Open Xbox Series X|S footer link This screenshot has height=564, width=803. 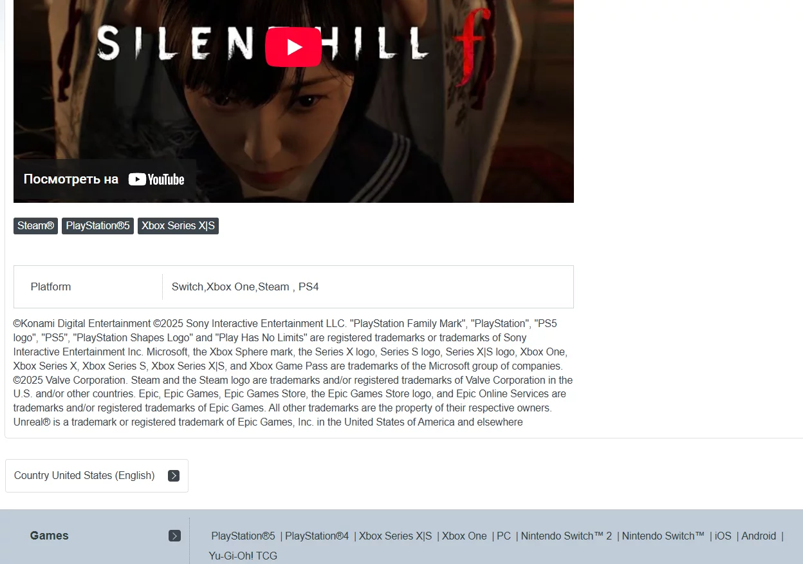pos(396,536)
